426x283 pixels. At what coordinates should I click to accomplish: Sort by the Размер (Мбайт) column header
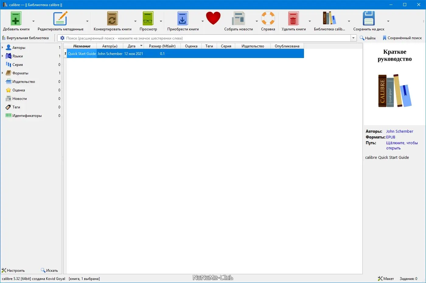[162, 46]
